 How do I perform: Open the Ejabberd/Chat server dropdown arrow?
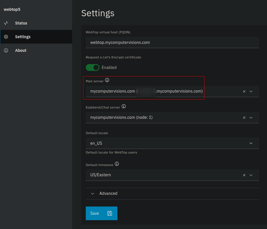click(x=251, y=118)
